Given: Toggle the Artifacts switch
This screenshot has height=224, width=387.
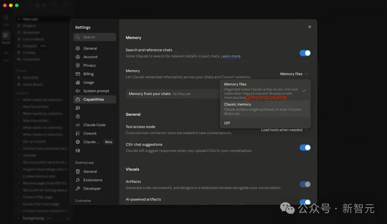Looking at the screenshot, I should (x=305, y=184).
